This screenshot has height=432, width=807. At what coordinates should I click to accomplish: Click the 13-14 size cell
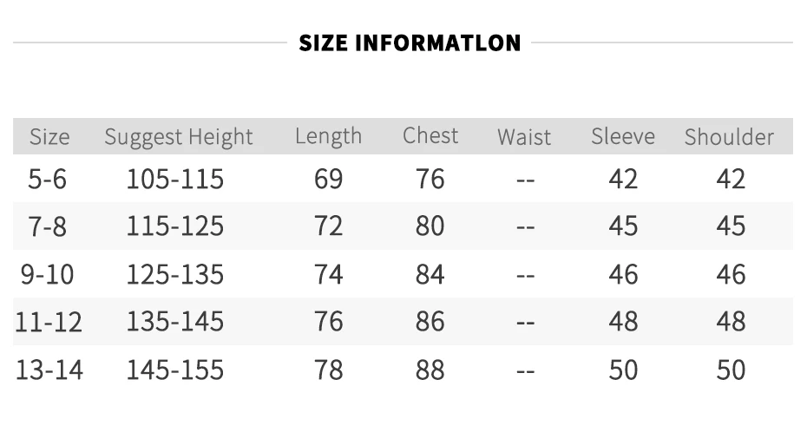(49, 370)
